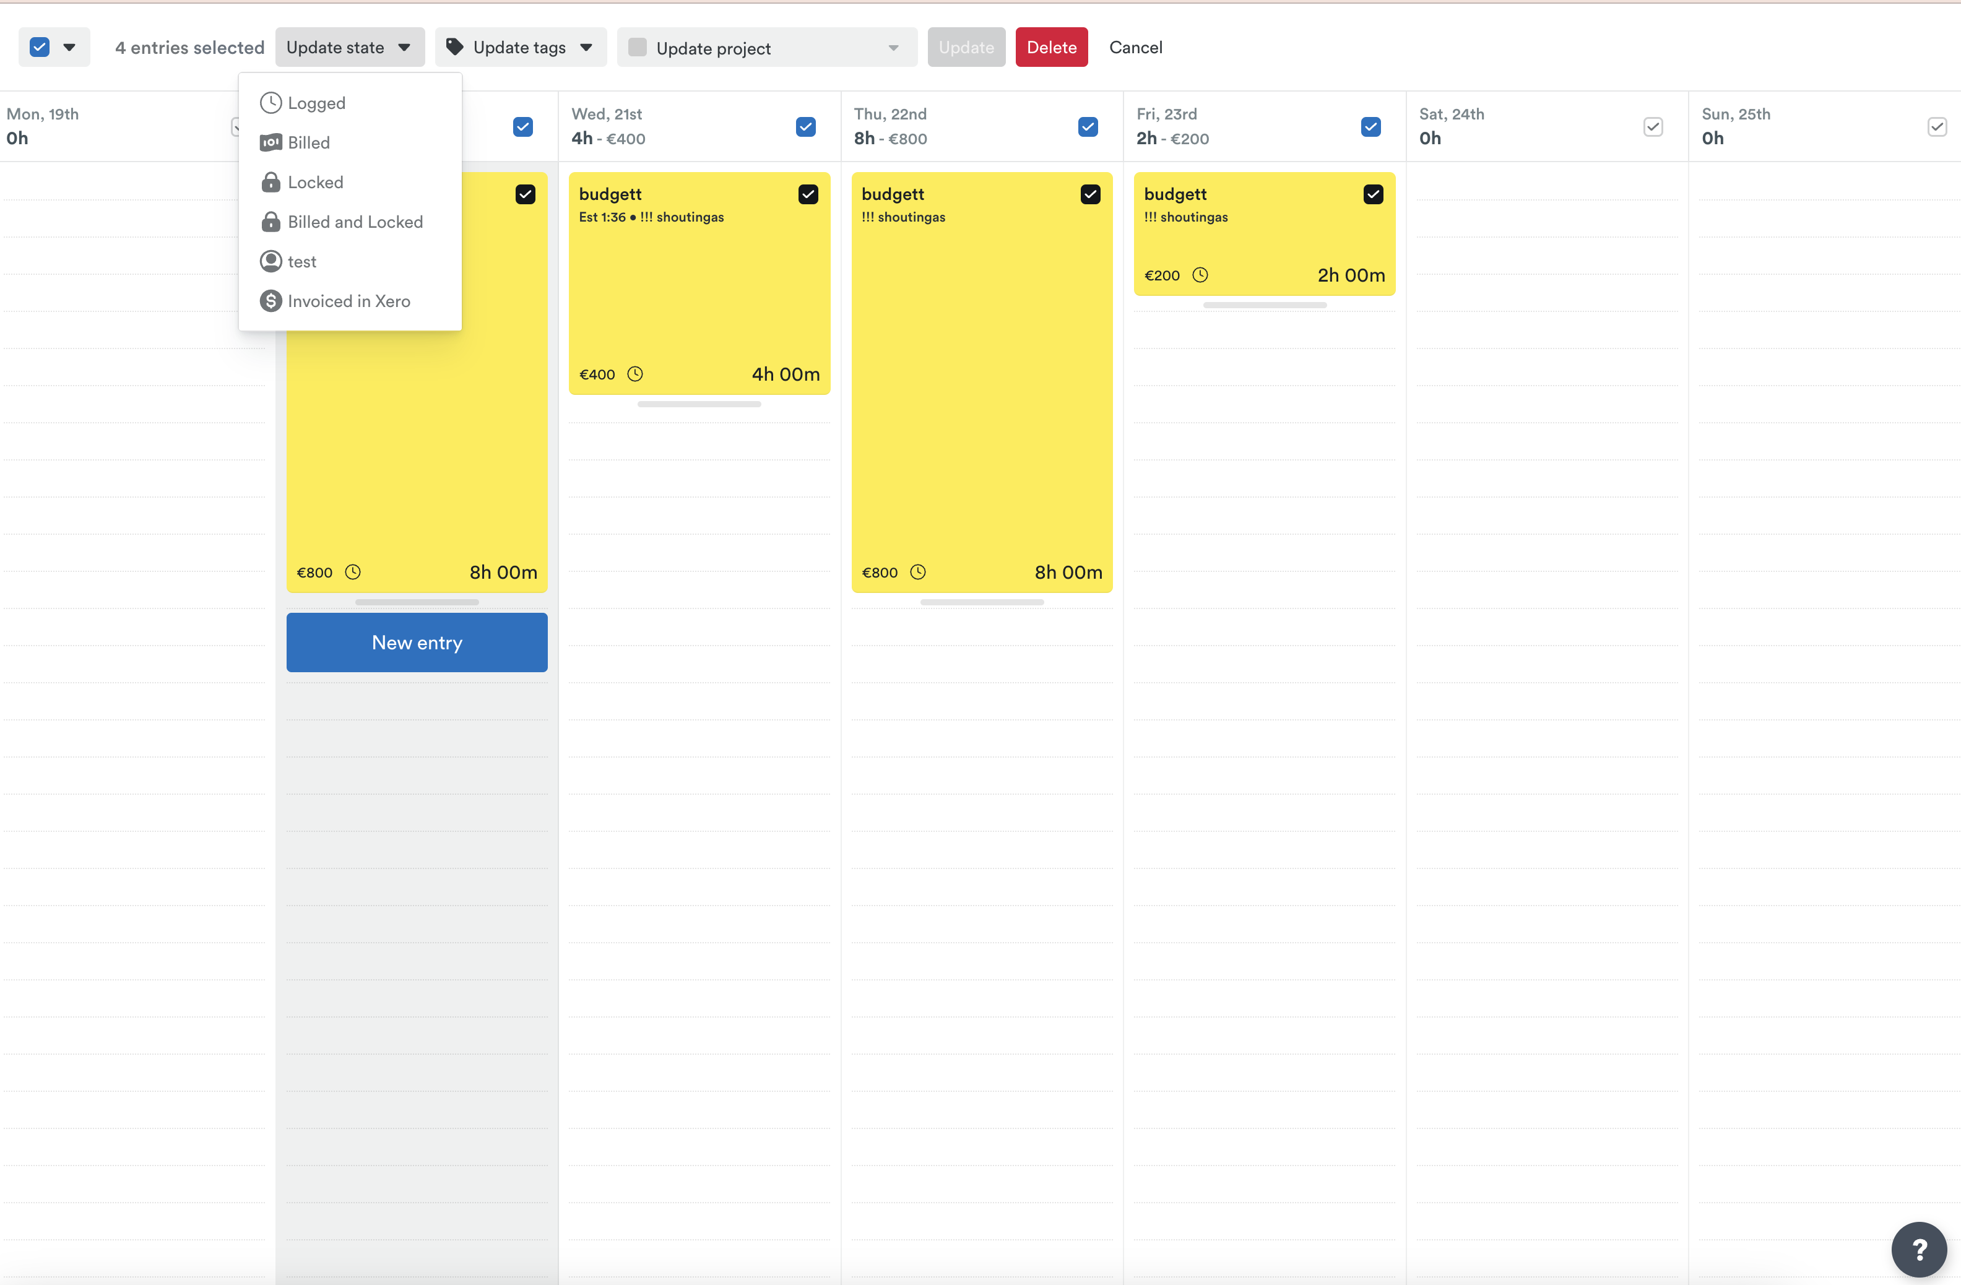Open the Update state dropdown
Screen dimensions: 1961x1285
pos(349,47)
